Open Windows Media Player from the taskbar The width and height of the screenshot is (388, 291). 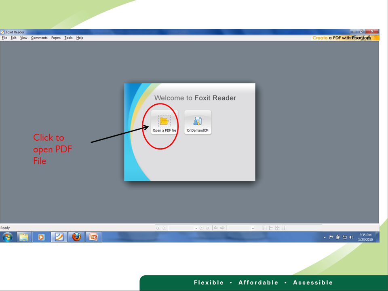click(41, 237)
